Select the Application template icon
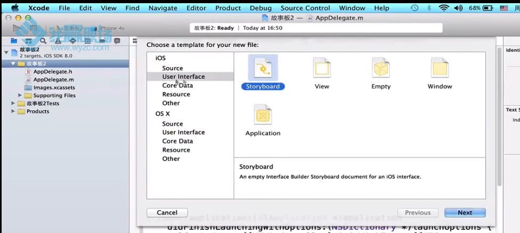Screen dimensions: 520x233 [263, 114]
